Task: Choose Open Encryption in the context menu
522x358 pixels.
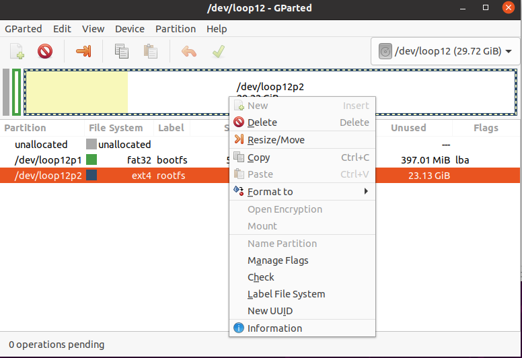Action: coord(302,209)
